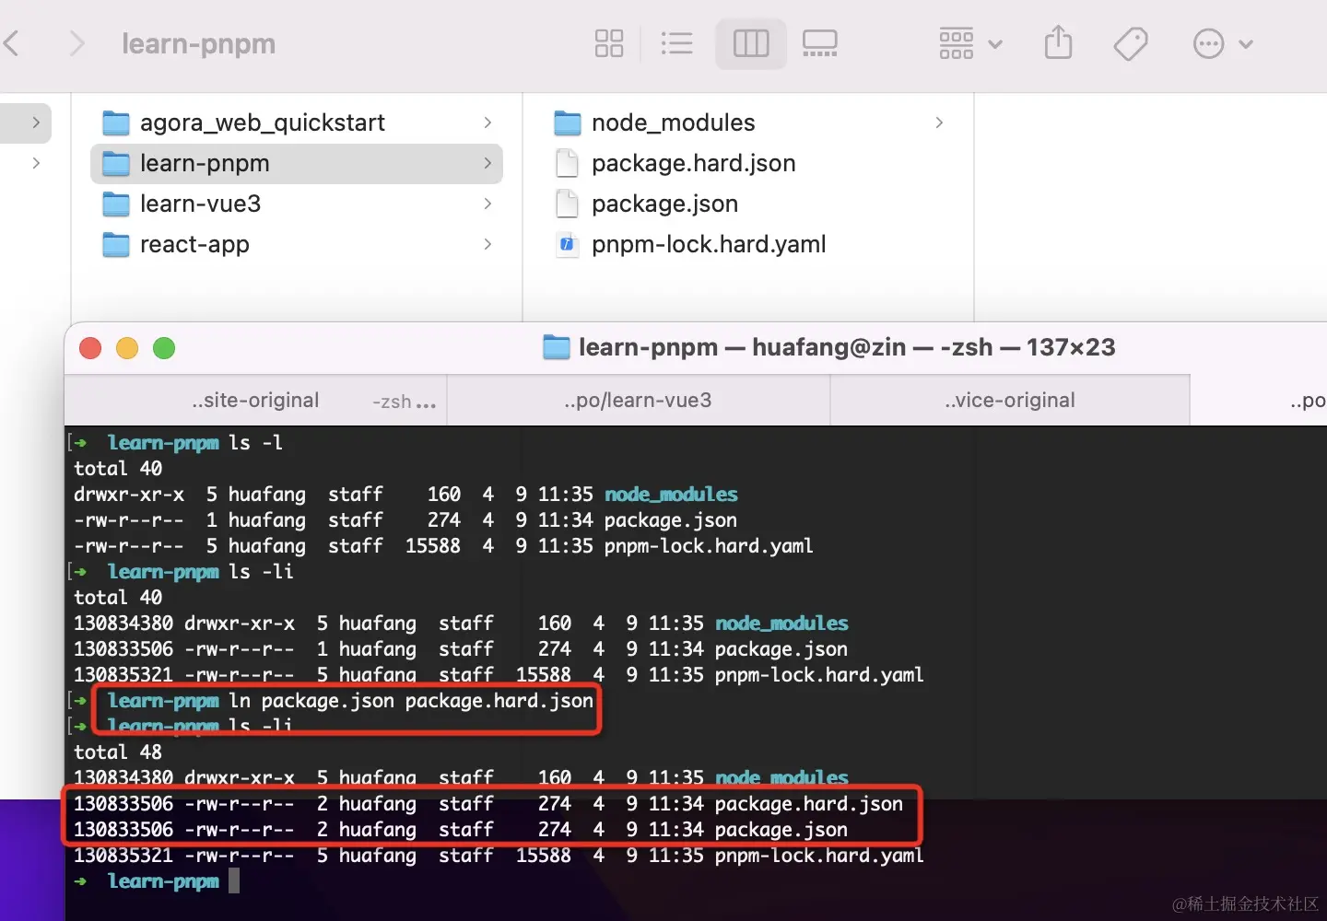Click the learn-pnpm title in Finder toolbar
Viewport: 1327px width, 921px height.
[198, 43]
